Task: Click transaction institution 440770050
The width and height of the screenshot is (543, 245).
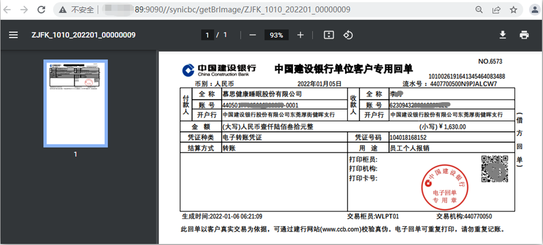Action: pyautogui.click(x=478, y=217)
